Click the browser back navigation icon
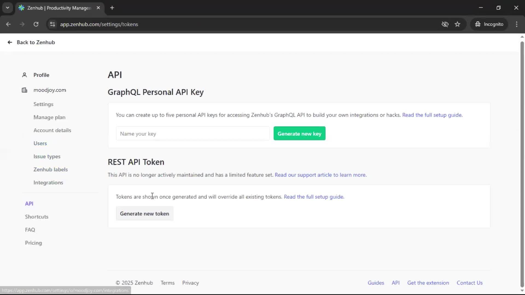The image size is (525, 295). (x=8, y=24)
